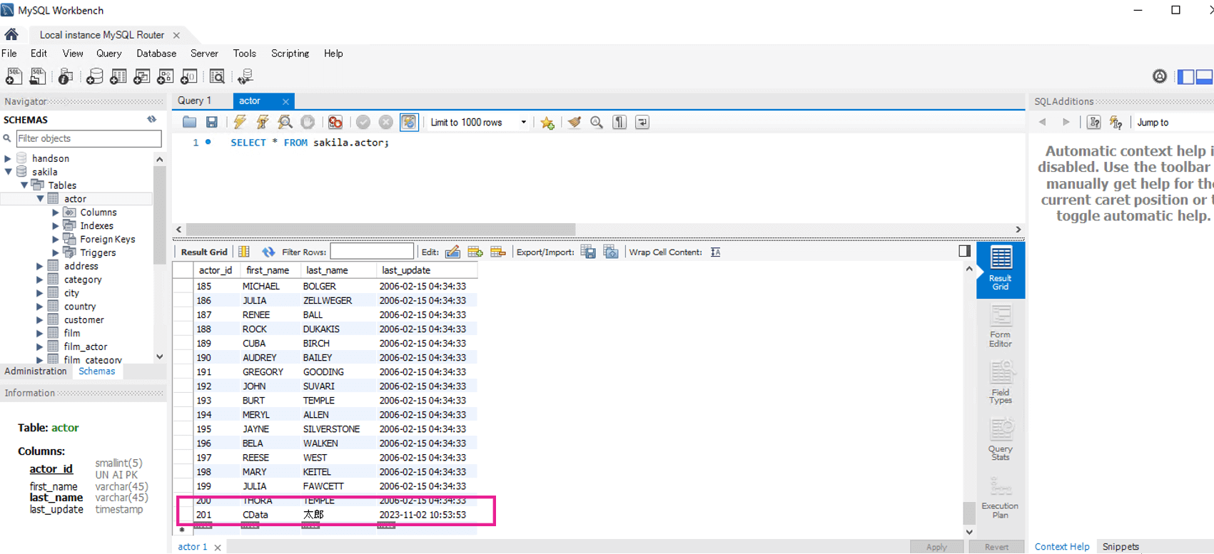Toggle result grid column display icon
This screenshot has width=1214, height=554.
point(244,251)
